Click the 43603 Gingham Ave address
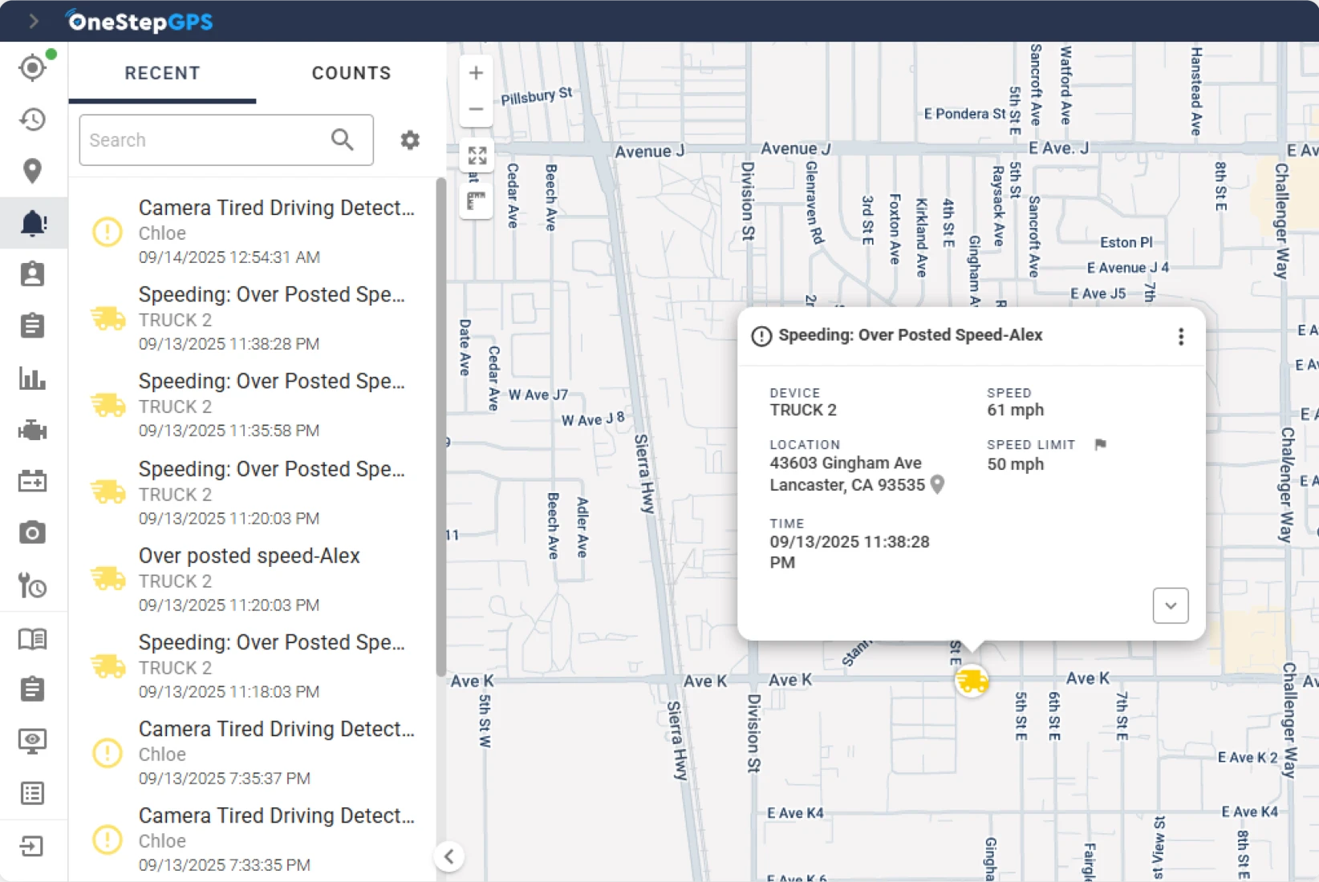This screenshot has height=882, width=1319. click(846, 463)
